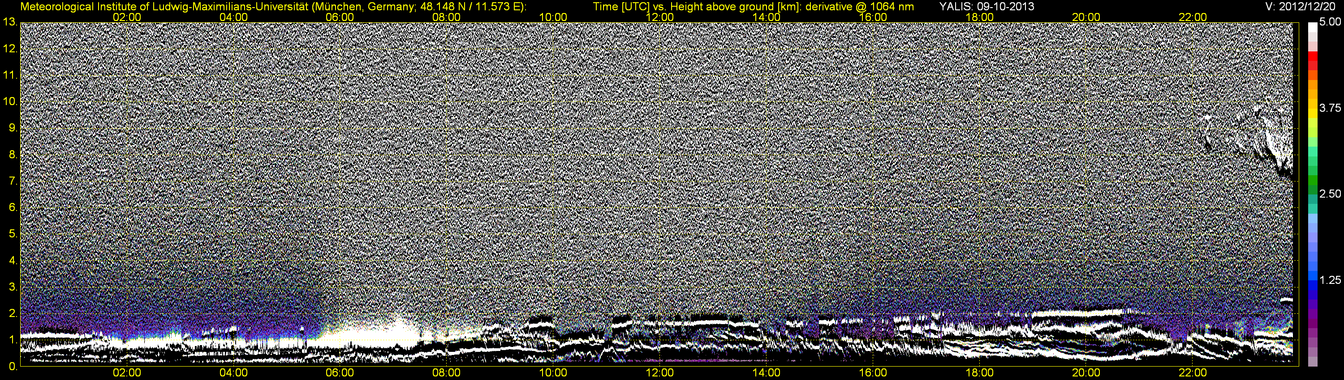Click the '7.' height axis label
The height and width of the screenshot is (380, 1344).
coord(13,181)
